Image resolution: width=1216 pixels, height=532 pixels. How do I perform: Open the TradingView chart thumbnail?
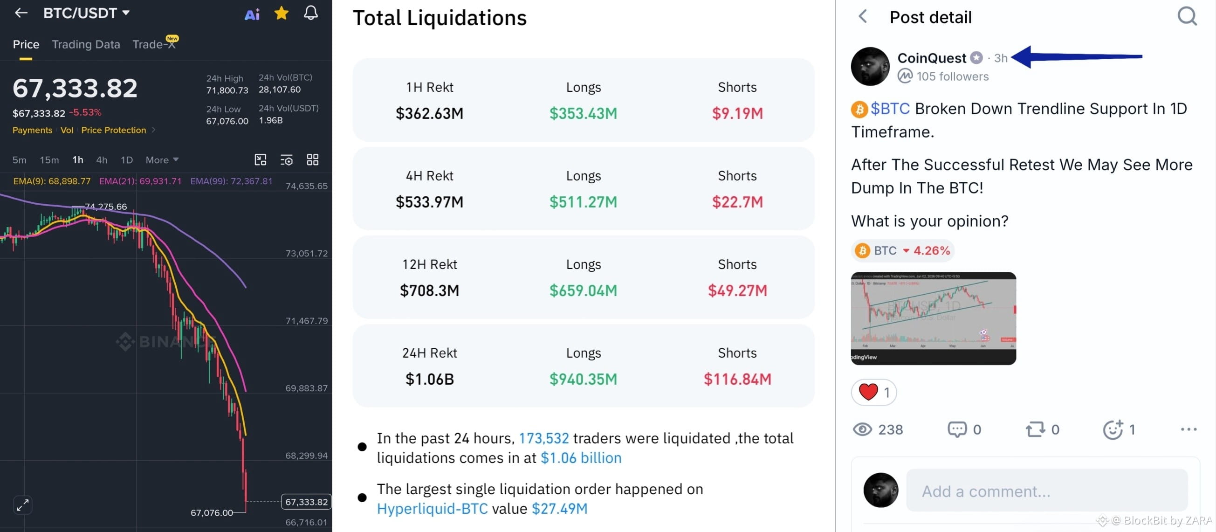coord(933,318)
